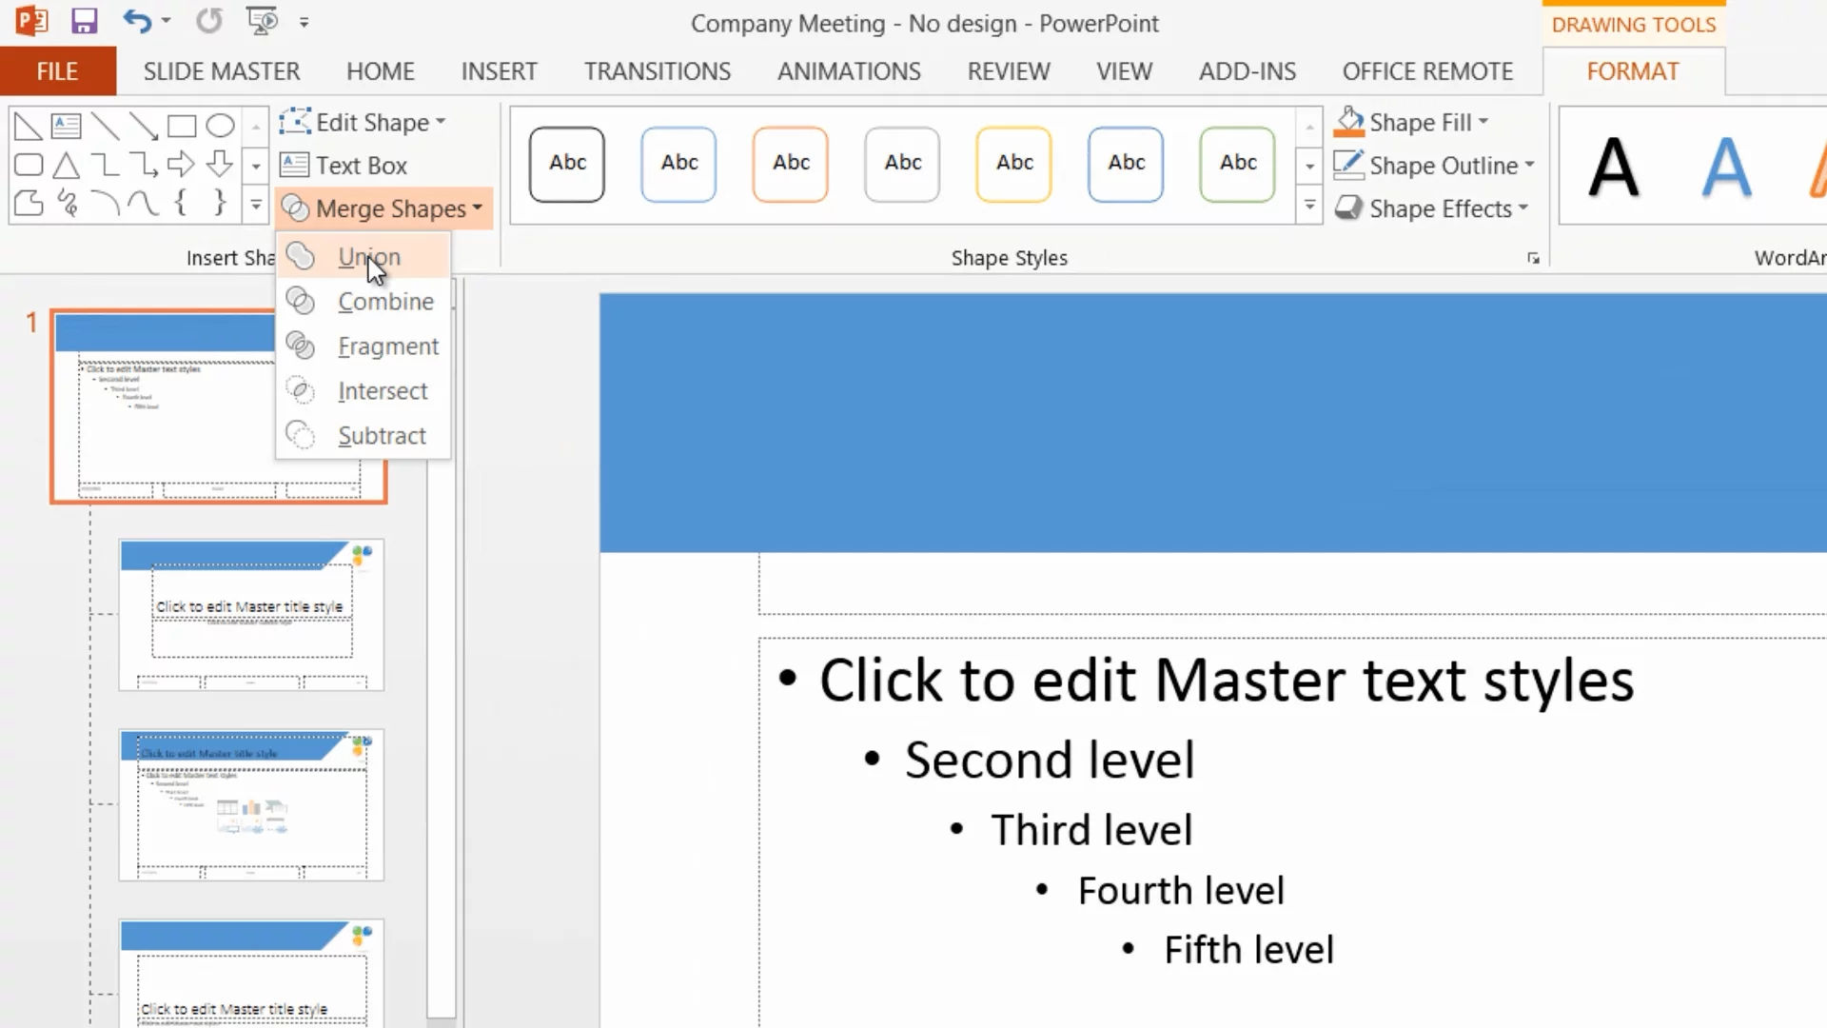Click the Undo arrow icon

coord(136,21)
